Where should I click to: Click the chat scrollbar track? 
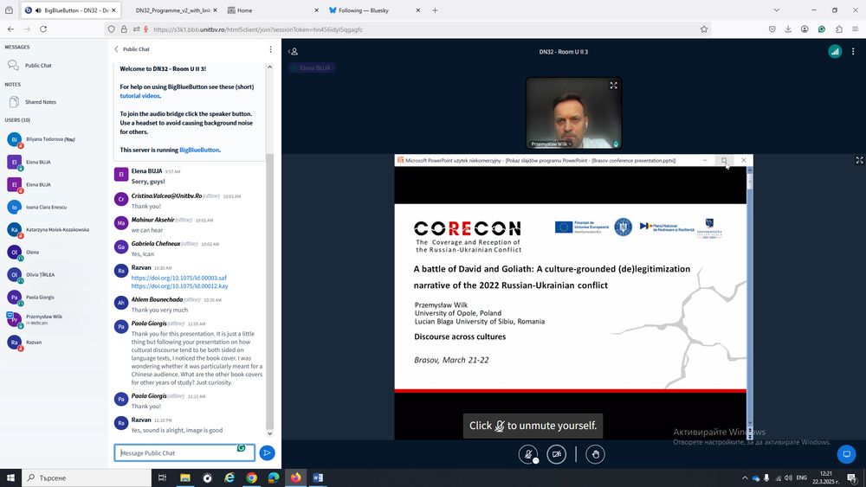[269, 248]
